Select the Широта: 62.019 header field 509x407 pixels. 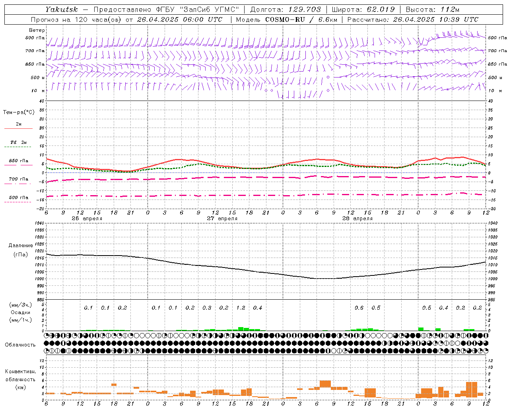point(363,10)
